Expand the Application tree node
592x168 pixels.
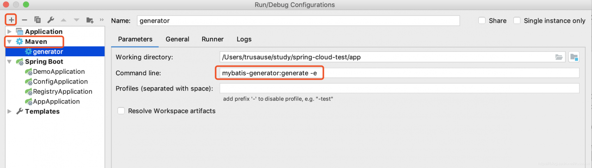[10, 31]
